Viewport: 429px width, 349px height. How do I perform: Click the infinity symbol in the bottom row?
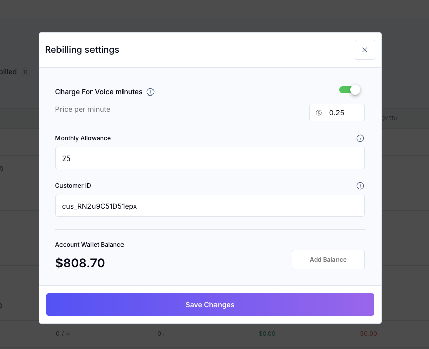tap(68, 334)
